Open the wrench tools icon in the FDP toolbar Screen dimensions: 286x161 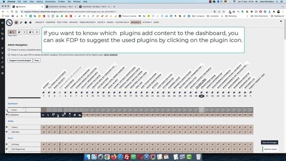[21, 22]
